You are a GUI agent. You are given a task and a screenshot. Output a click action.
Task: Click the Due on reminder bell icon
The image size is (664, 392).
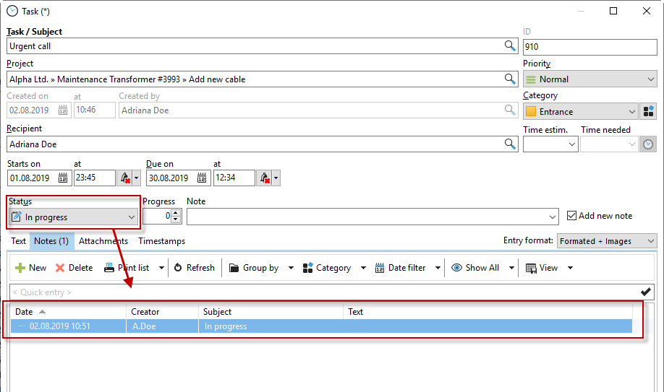coord(265,178)
